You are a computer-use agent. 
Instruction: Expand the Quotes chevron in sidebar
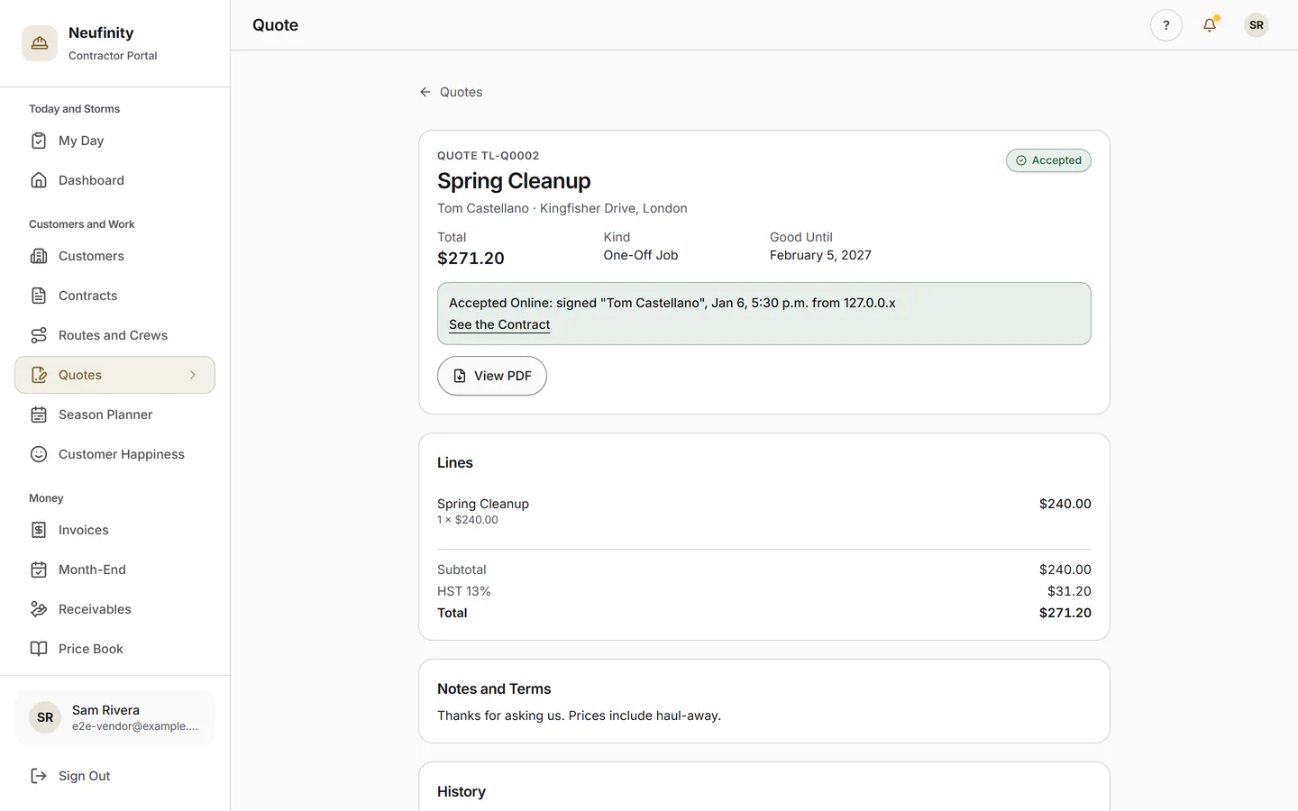(193, 375)
